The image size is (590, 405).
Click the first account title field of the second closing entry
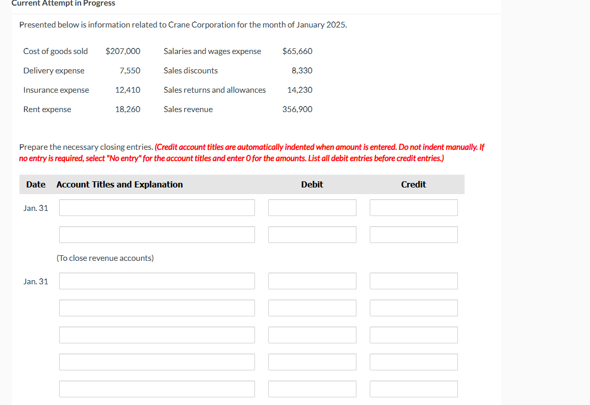click(x=157, y=281)
